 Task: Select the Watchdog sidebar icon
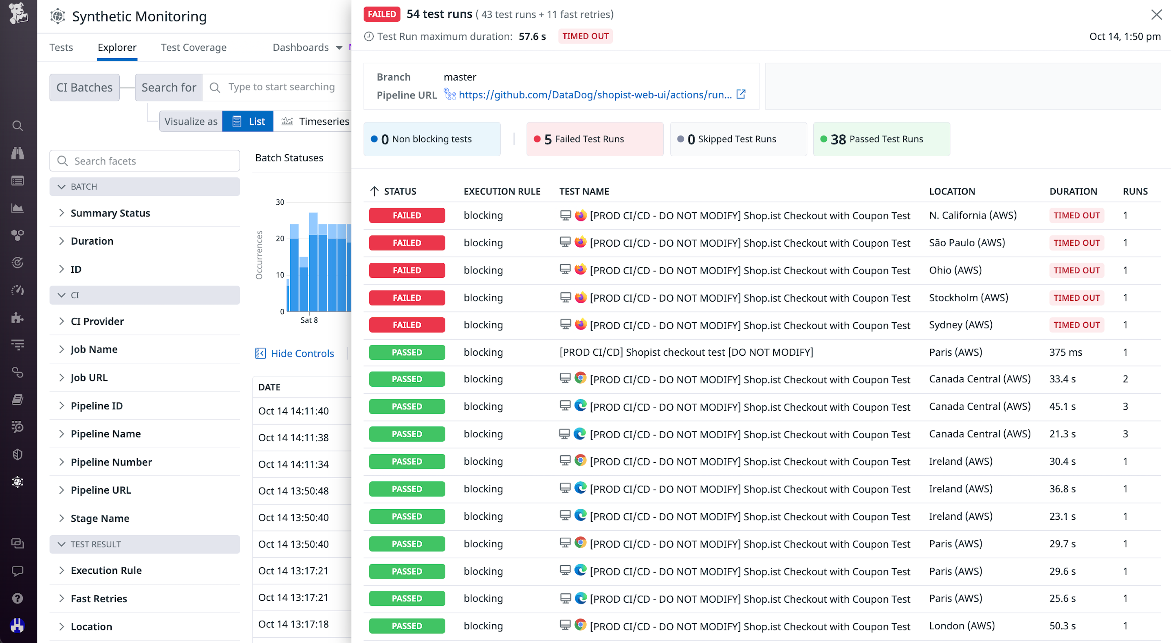tap(18, 153)
